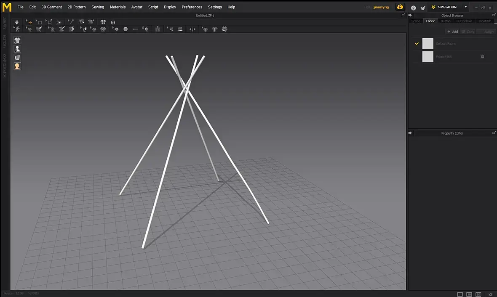The height and width of the screenshot is (297, 497).
Task: Open the garment display shirt icon
Action: (x=17, y=40)
